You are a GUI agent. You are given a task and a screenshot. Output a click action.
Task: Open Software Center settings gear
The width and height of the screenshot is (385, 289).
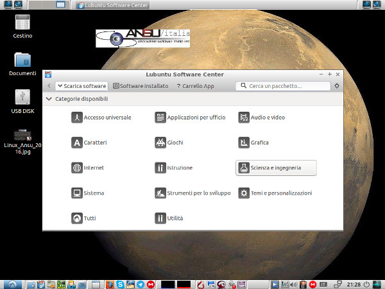click(x=337, y=86)
